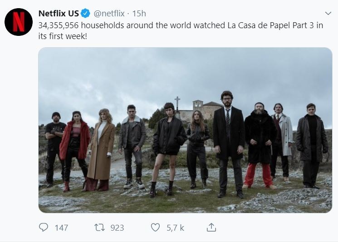Open the photo at the stone cross monument
Image resolution: width=338 pixels, height=242 pixels.
(177, 104)
